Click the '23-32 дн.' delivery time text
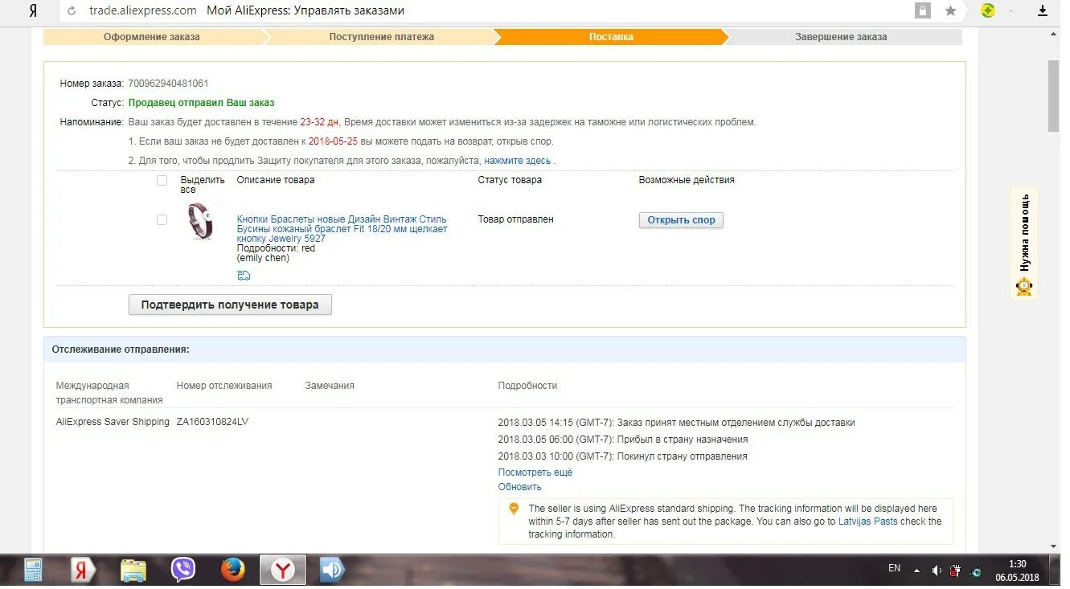This screenshot has width=1070, height=589. [x=320, y=122]
